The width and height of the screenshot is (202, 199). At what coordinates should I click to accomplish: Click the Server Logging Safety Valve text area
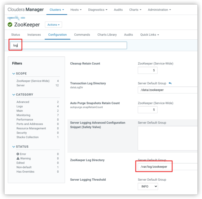coord(168,138)
